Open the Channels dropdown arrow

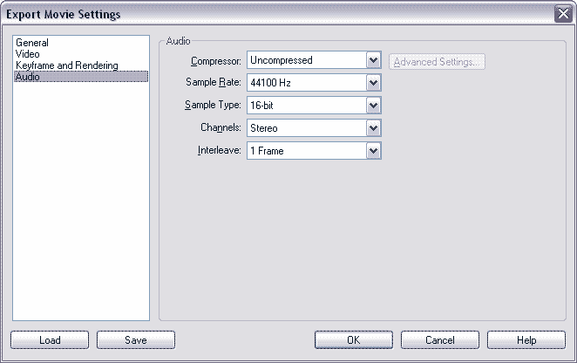tap(374, 128)
